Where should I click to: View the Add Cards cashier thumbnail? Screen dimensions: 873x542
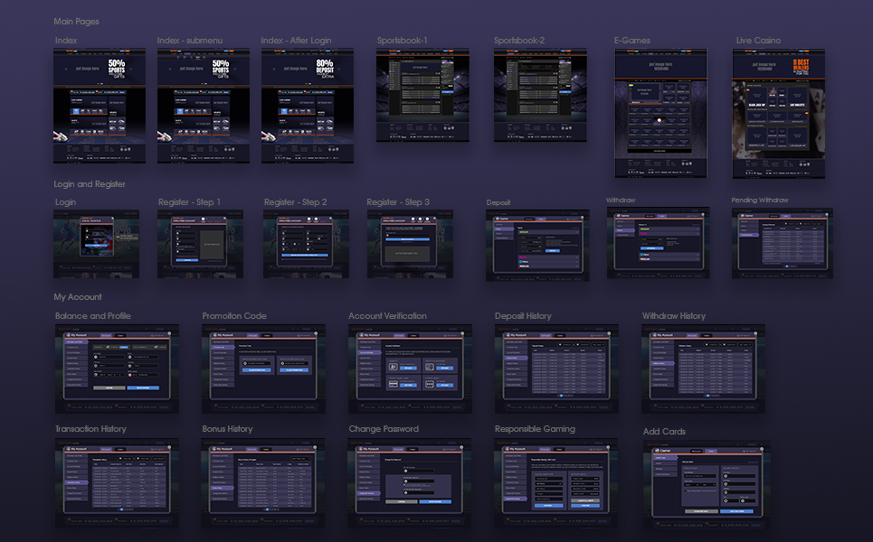pos(706,483)
